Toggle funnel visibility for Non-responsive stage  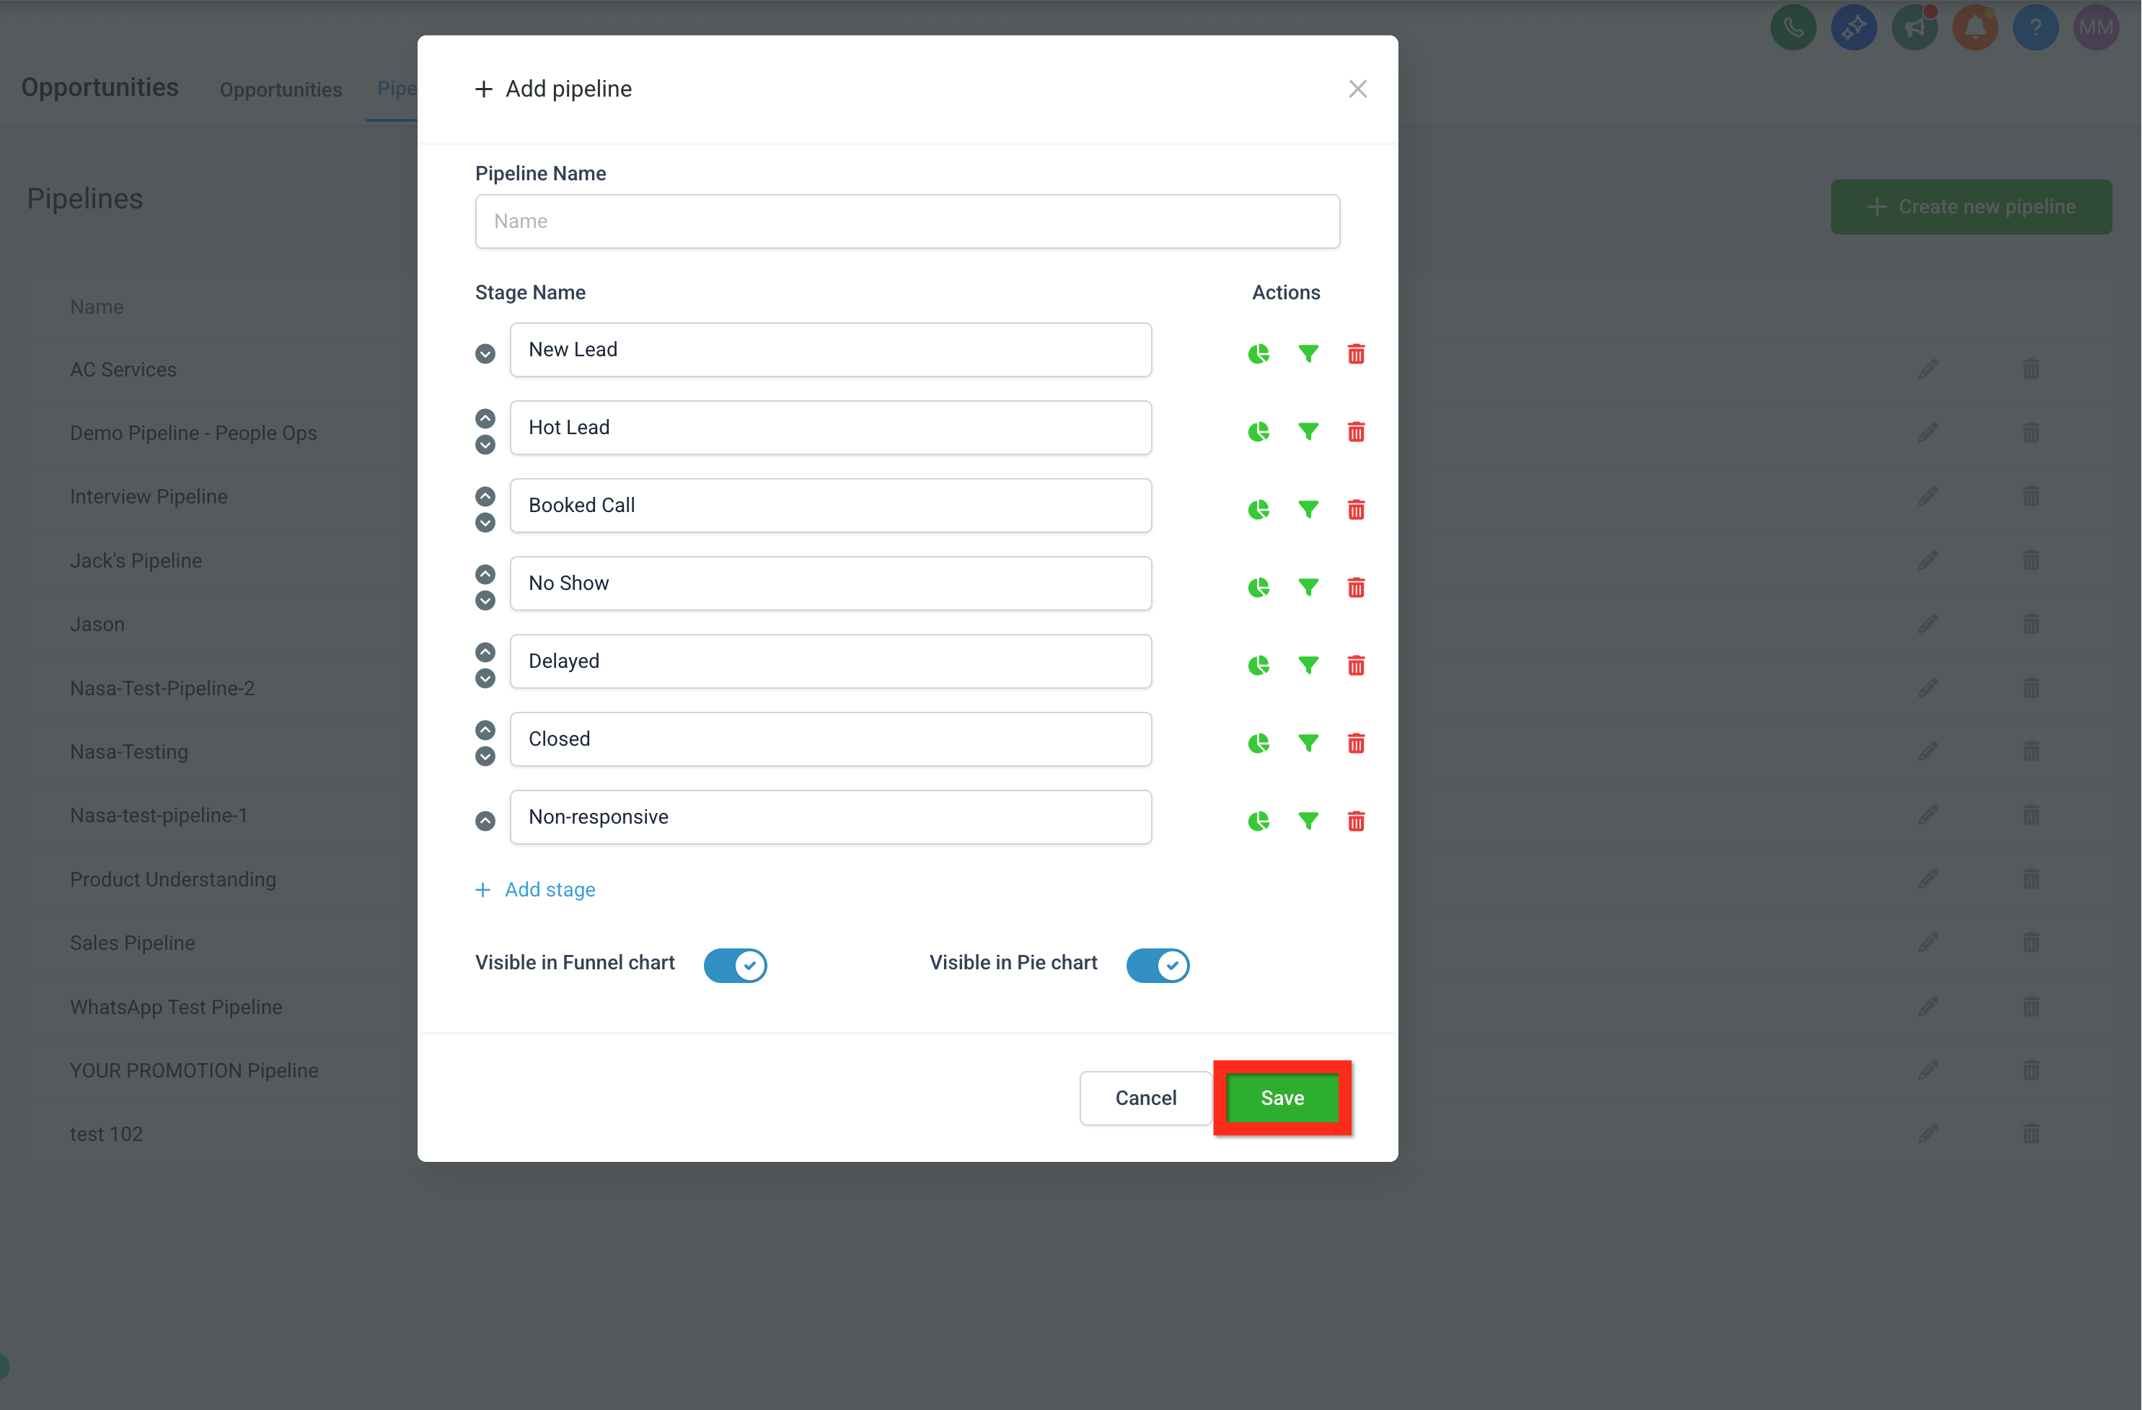pos(1308,821)
